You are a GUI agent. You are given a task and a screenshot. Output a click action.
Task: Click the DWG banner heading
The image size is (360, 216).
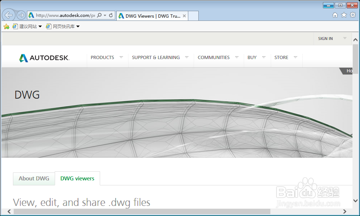pos(27,95)
